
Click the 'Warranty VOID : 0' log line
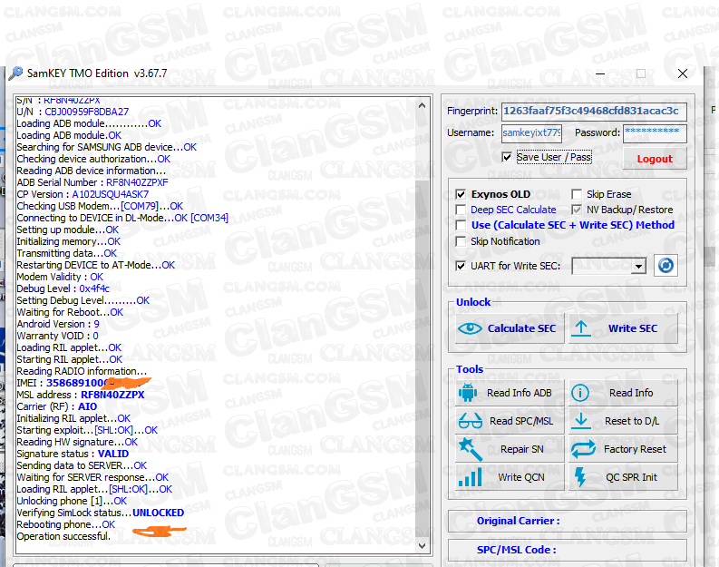57,336
